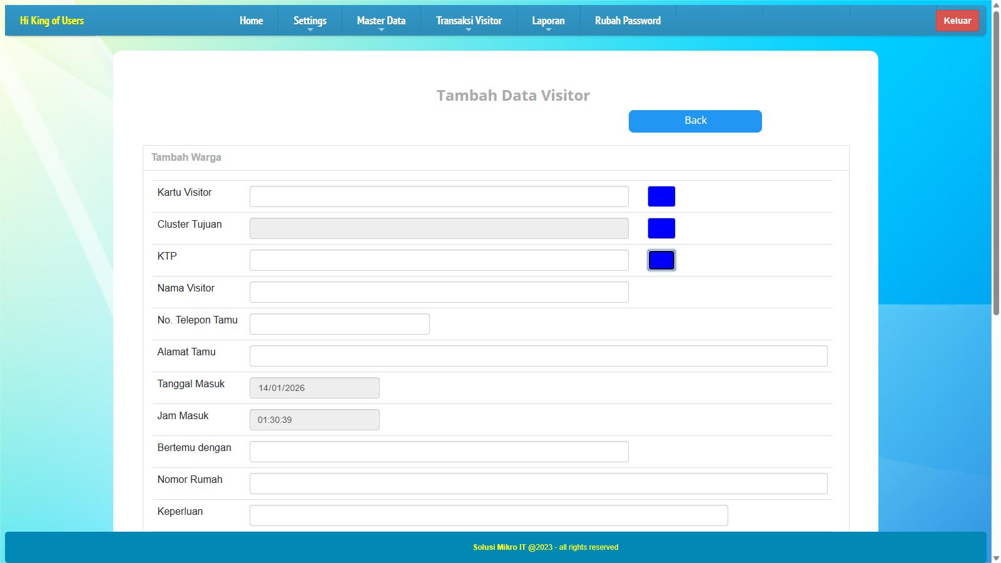Click the blue button beside Kartu Visitor

[661, 196]
